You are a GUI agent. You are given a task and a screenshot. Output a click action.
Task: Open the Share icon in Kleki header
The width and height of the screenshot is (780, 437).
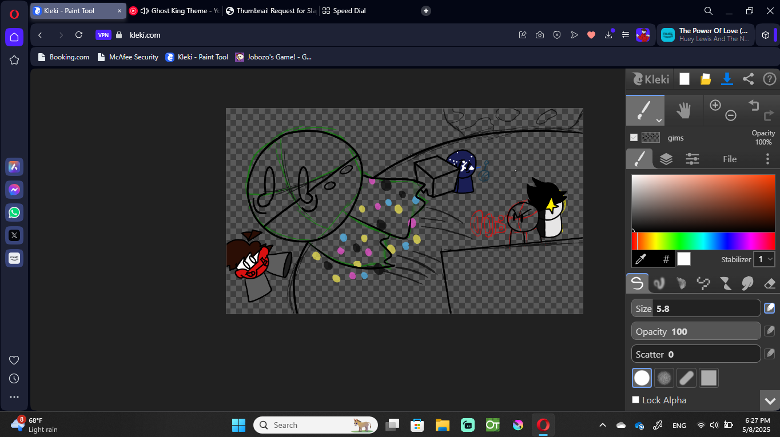tap(748, 79)
